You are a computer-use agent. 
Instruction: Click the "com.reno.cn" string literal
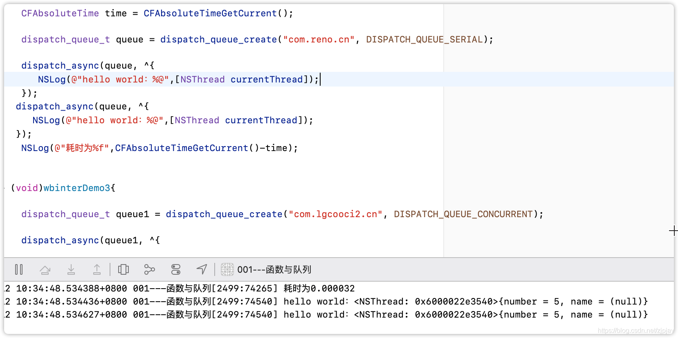coord(319,40)
